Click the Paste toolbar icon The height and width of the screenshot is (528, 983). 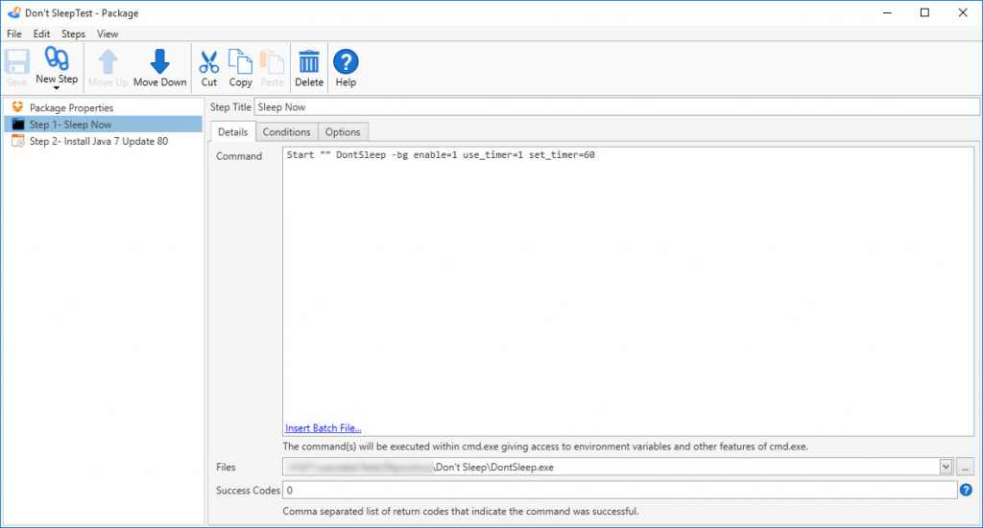(272, 62)
